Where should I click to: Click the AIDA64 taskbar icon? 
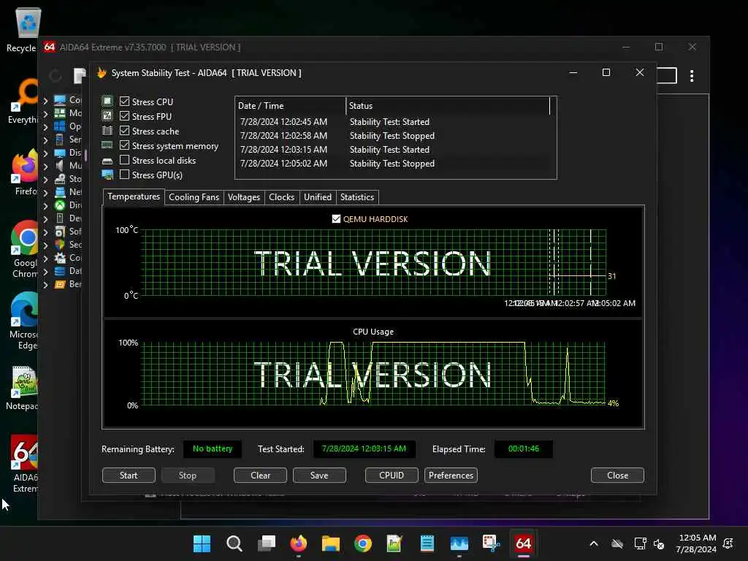[523, 543]
